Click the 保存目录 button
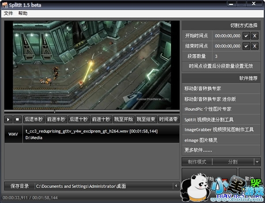The image size is (265, 203). pyautogui.click(x=19, y=186)
